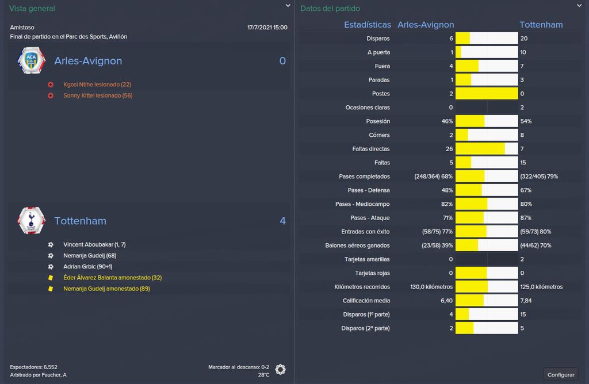Click the Arles-Avignon club crest
589x384 pixels.
point(32,60)
